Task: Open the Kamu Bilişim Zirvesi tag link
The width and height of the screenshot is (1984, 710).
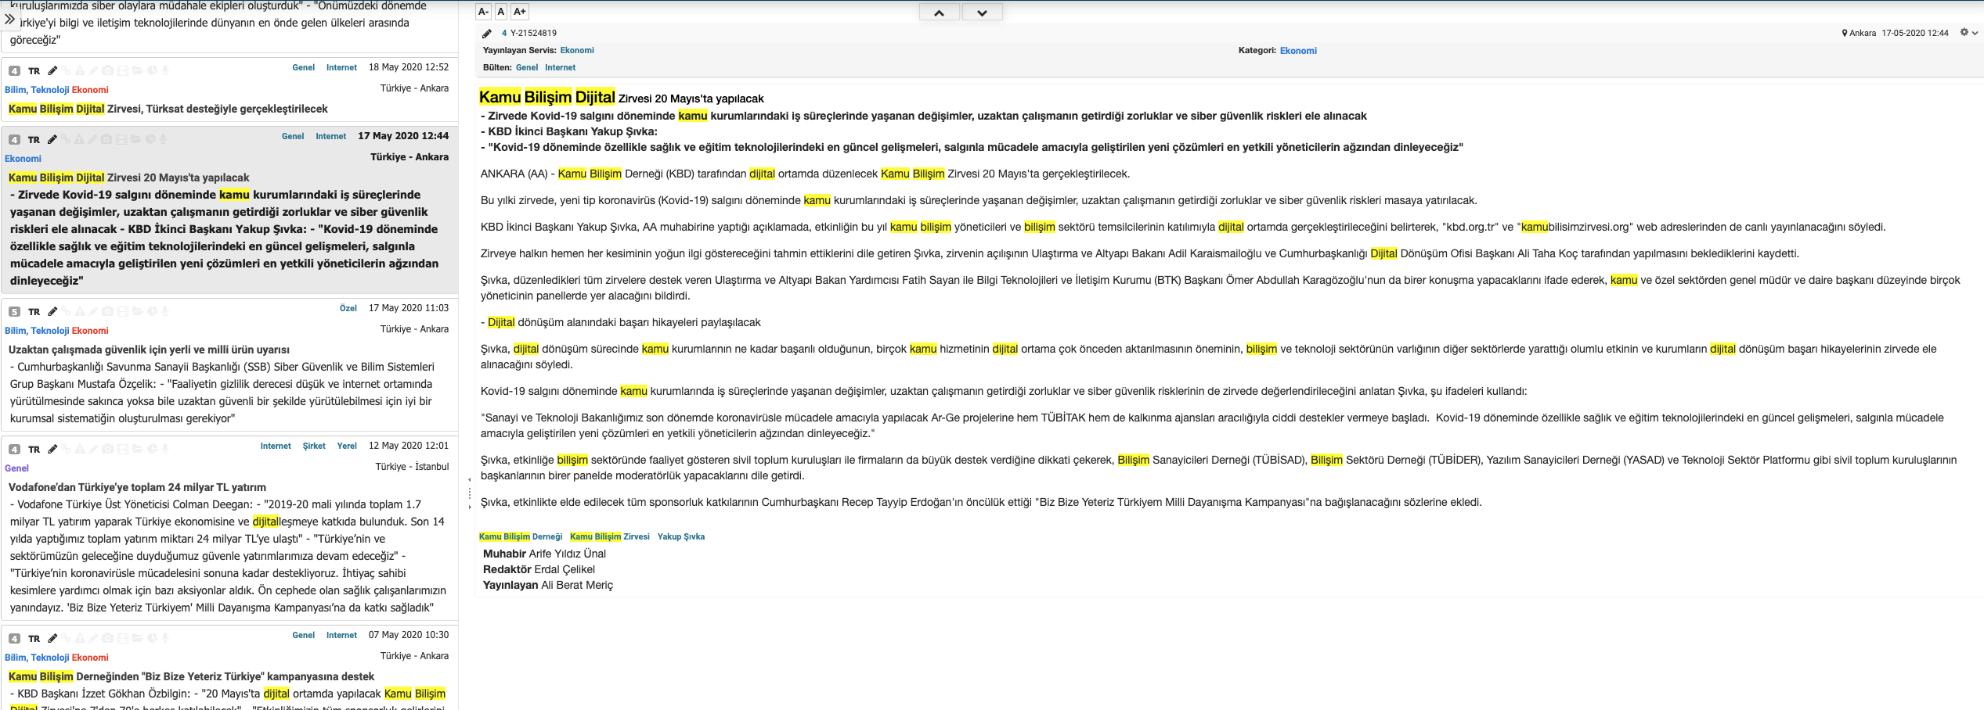Action: 609,536
